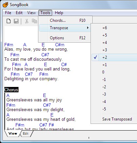
Task: Click the SongBook guitar app icon
Action: [x=5, y=5]
